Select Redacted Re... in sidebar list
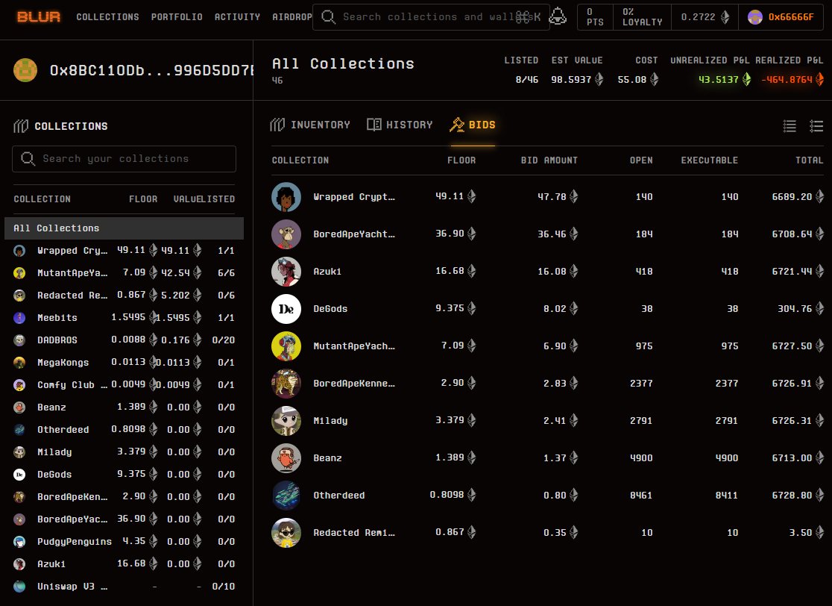The width and height of the screenshot is (832, 606). pos(125,295)
